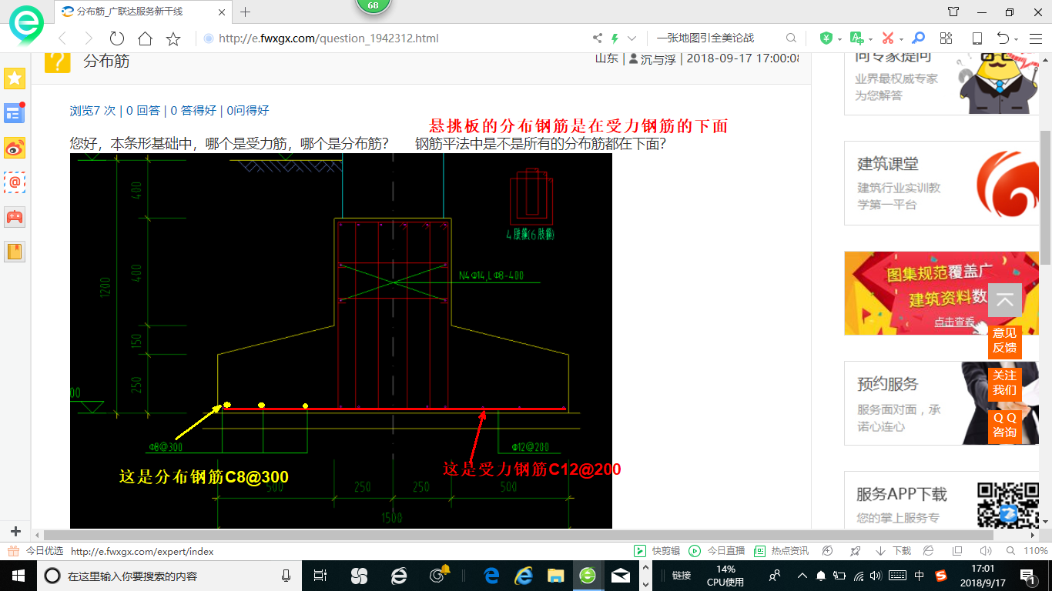
Task: Open the sidebar email @ icon
Action: pyautogui.click(x=15, y=182)
